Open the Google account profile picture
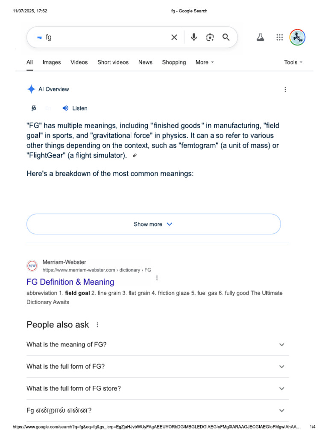Image resolution: width=328 pixels, height=437 pixels. (297, 38)
